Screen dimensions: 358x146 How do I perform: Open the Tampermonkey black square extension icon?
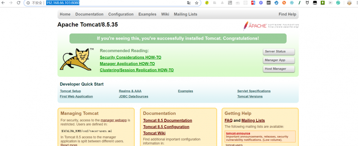pos(315,3)
